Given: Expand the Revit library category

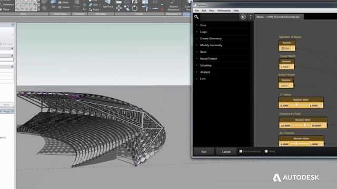Looking at the screenshot, I should click(x=203, y=52).
